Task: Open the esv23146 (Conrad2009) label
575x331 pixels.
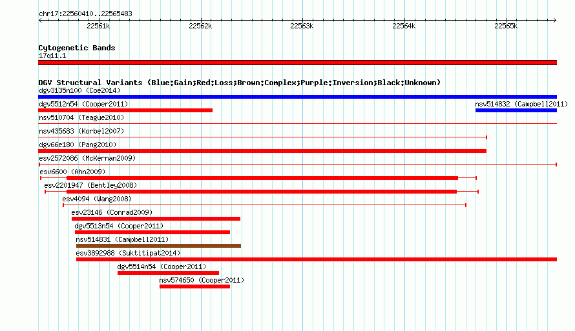Action: pyautogui.click(x=112, y=212)
